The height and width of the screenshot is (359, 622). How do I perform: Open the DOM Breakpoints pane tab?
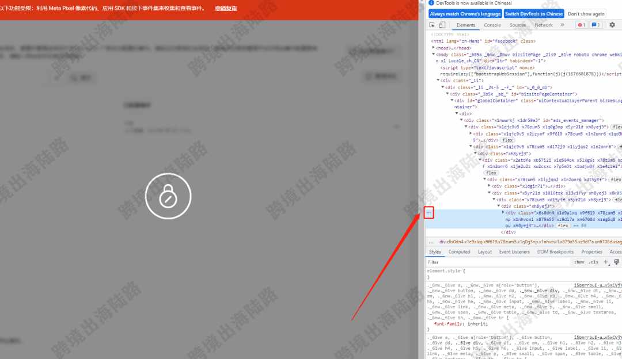pyautogui.click(x=555, y=251)
